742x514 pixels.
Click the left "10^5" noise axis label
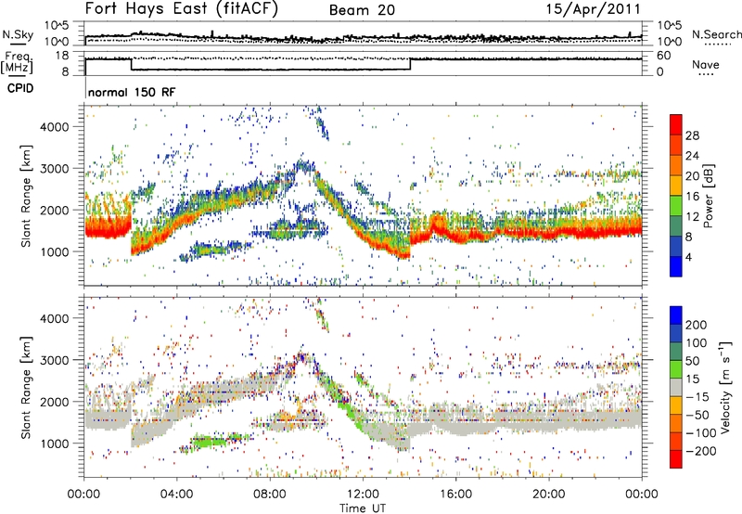[57, 25]
